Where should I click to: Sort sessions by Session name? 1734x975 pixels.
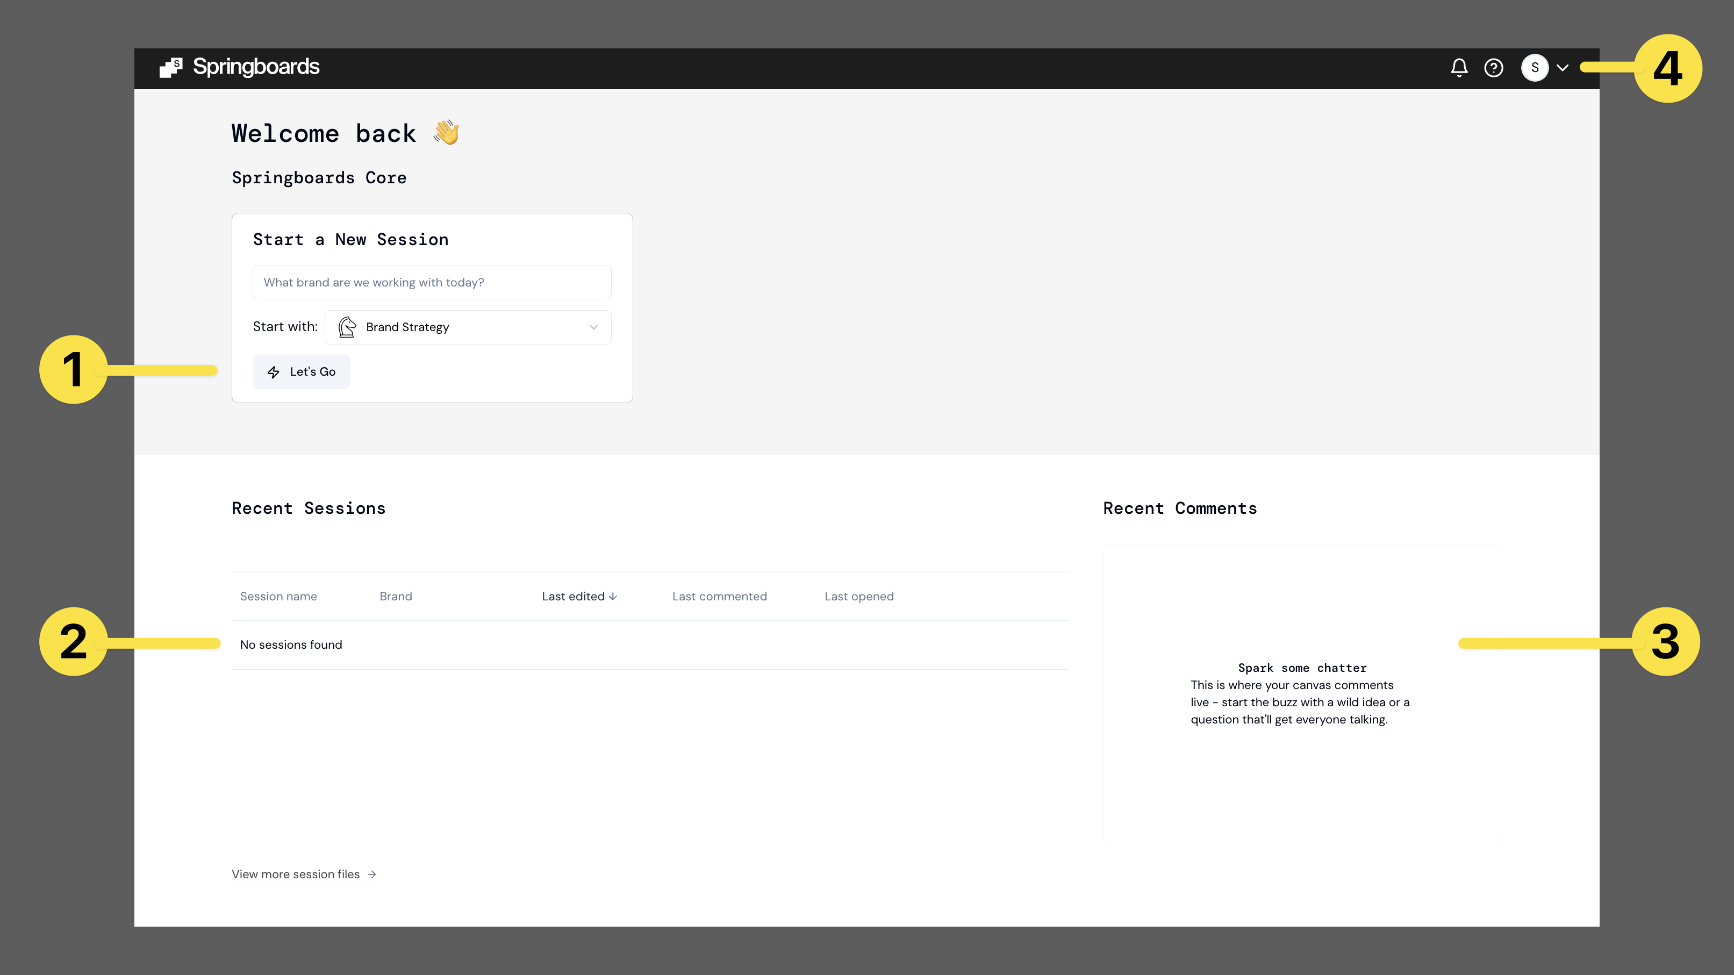[x=278, y=596]
